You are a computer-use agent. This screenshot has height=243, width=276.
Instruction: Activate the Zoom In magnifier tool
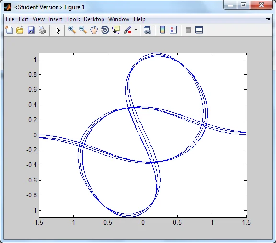(x=72, y=30)
